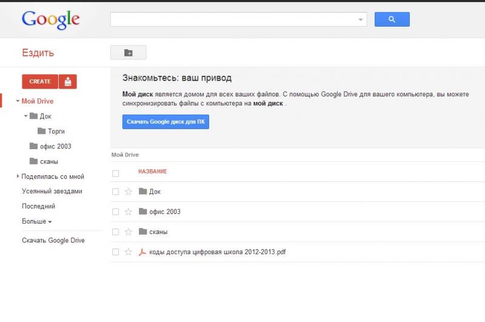The image size is (485, 322).
Task: Click the Док folder icon in file list
Action: pyautogui.click(x=142, y=191)
